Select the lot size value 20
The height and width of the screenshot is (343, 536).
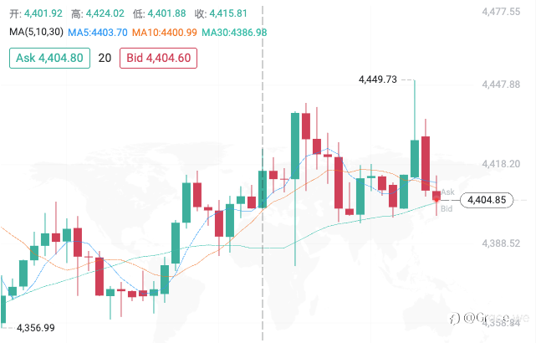tap(105, 58)
